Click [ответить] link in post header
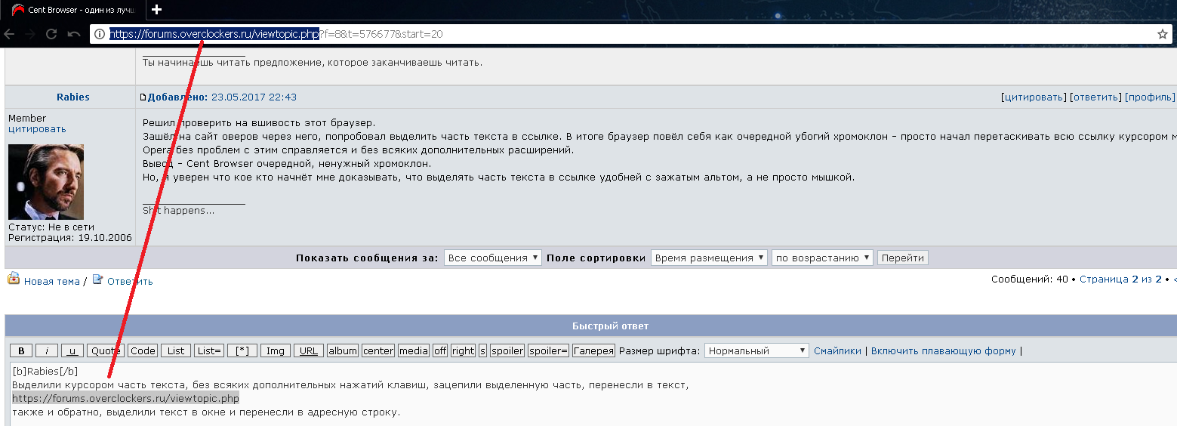 (x=1095, y=97)
